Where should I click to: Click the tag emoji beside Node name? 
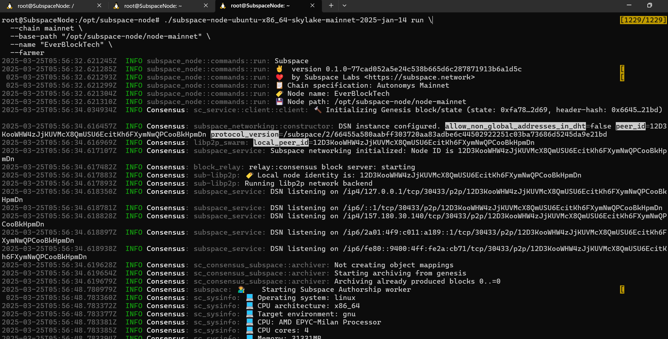coord(280,93)
